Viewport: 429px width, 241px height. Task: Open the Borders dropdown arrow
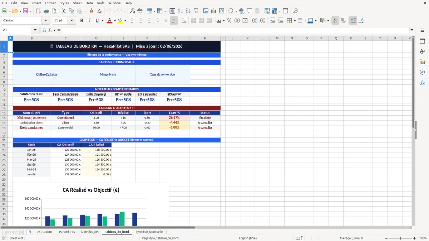tap(295, 21)
